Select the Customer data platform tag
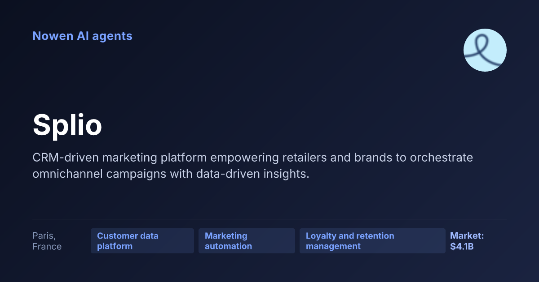The height and width of the screenshot is (282, 539). (x=142, y=241)
